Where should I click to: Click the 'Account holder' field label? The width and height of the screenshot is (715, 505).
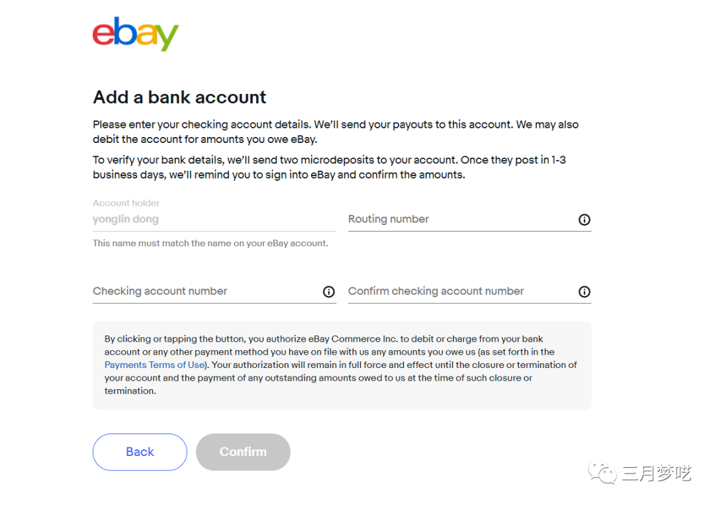[x=126, y=203]
